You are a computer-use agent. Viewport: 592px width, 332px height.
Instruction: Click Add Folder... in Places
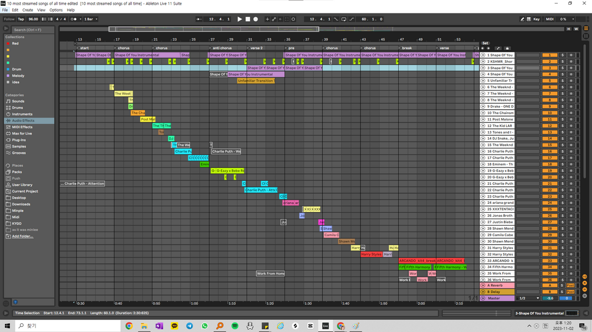pyautogui.click(x=22, y=236)
